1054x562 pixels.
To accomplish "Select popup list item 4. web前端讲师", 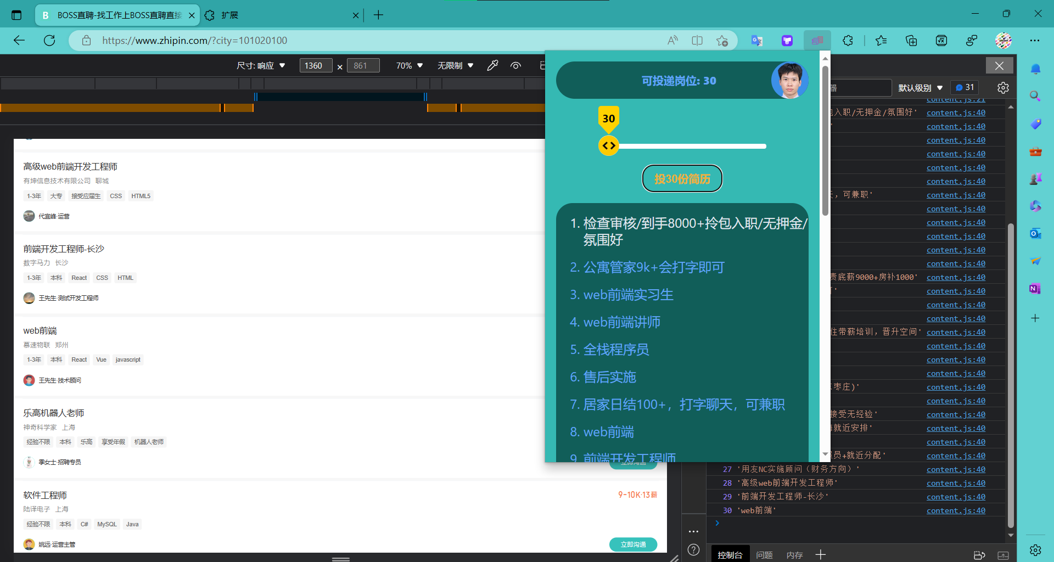I will 615,322.
